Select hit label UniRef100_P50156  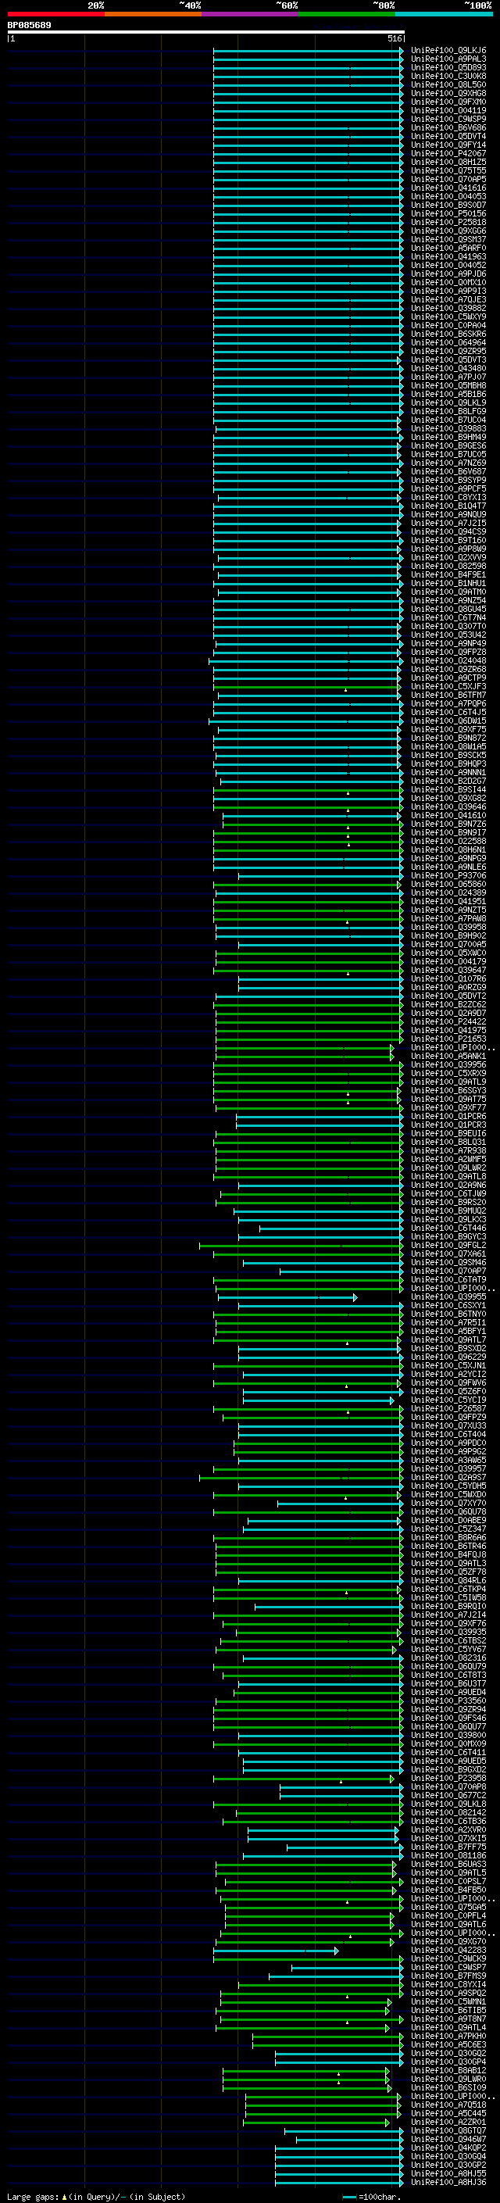448,214
